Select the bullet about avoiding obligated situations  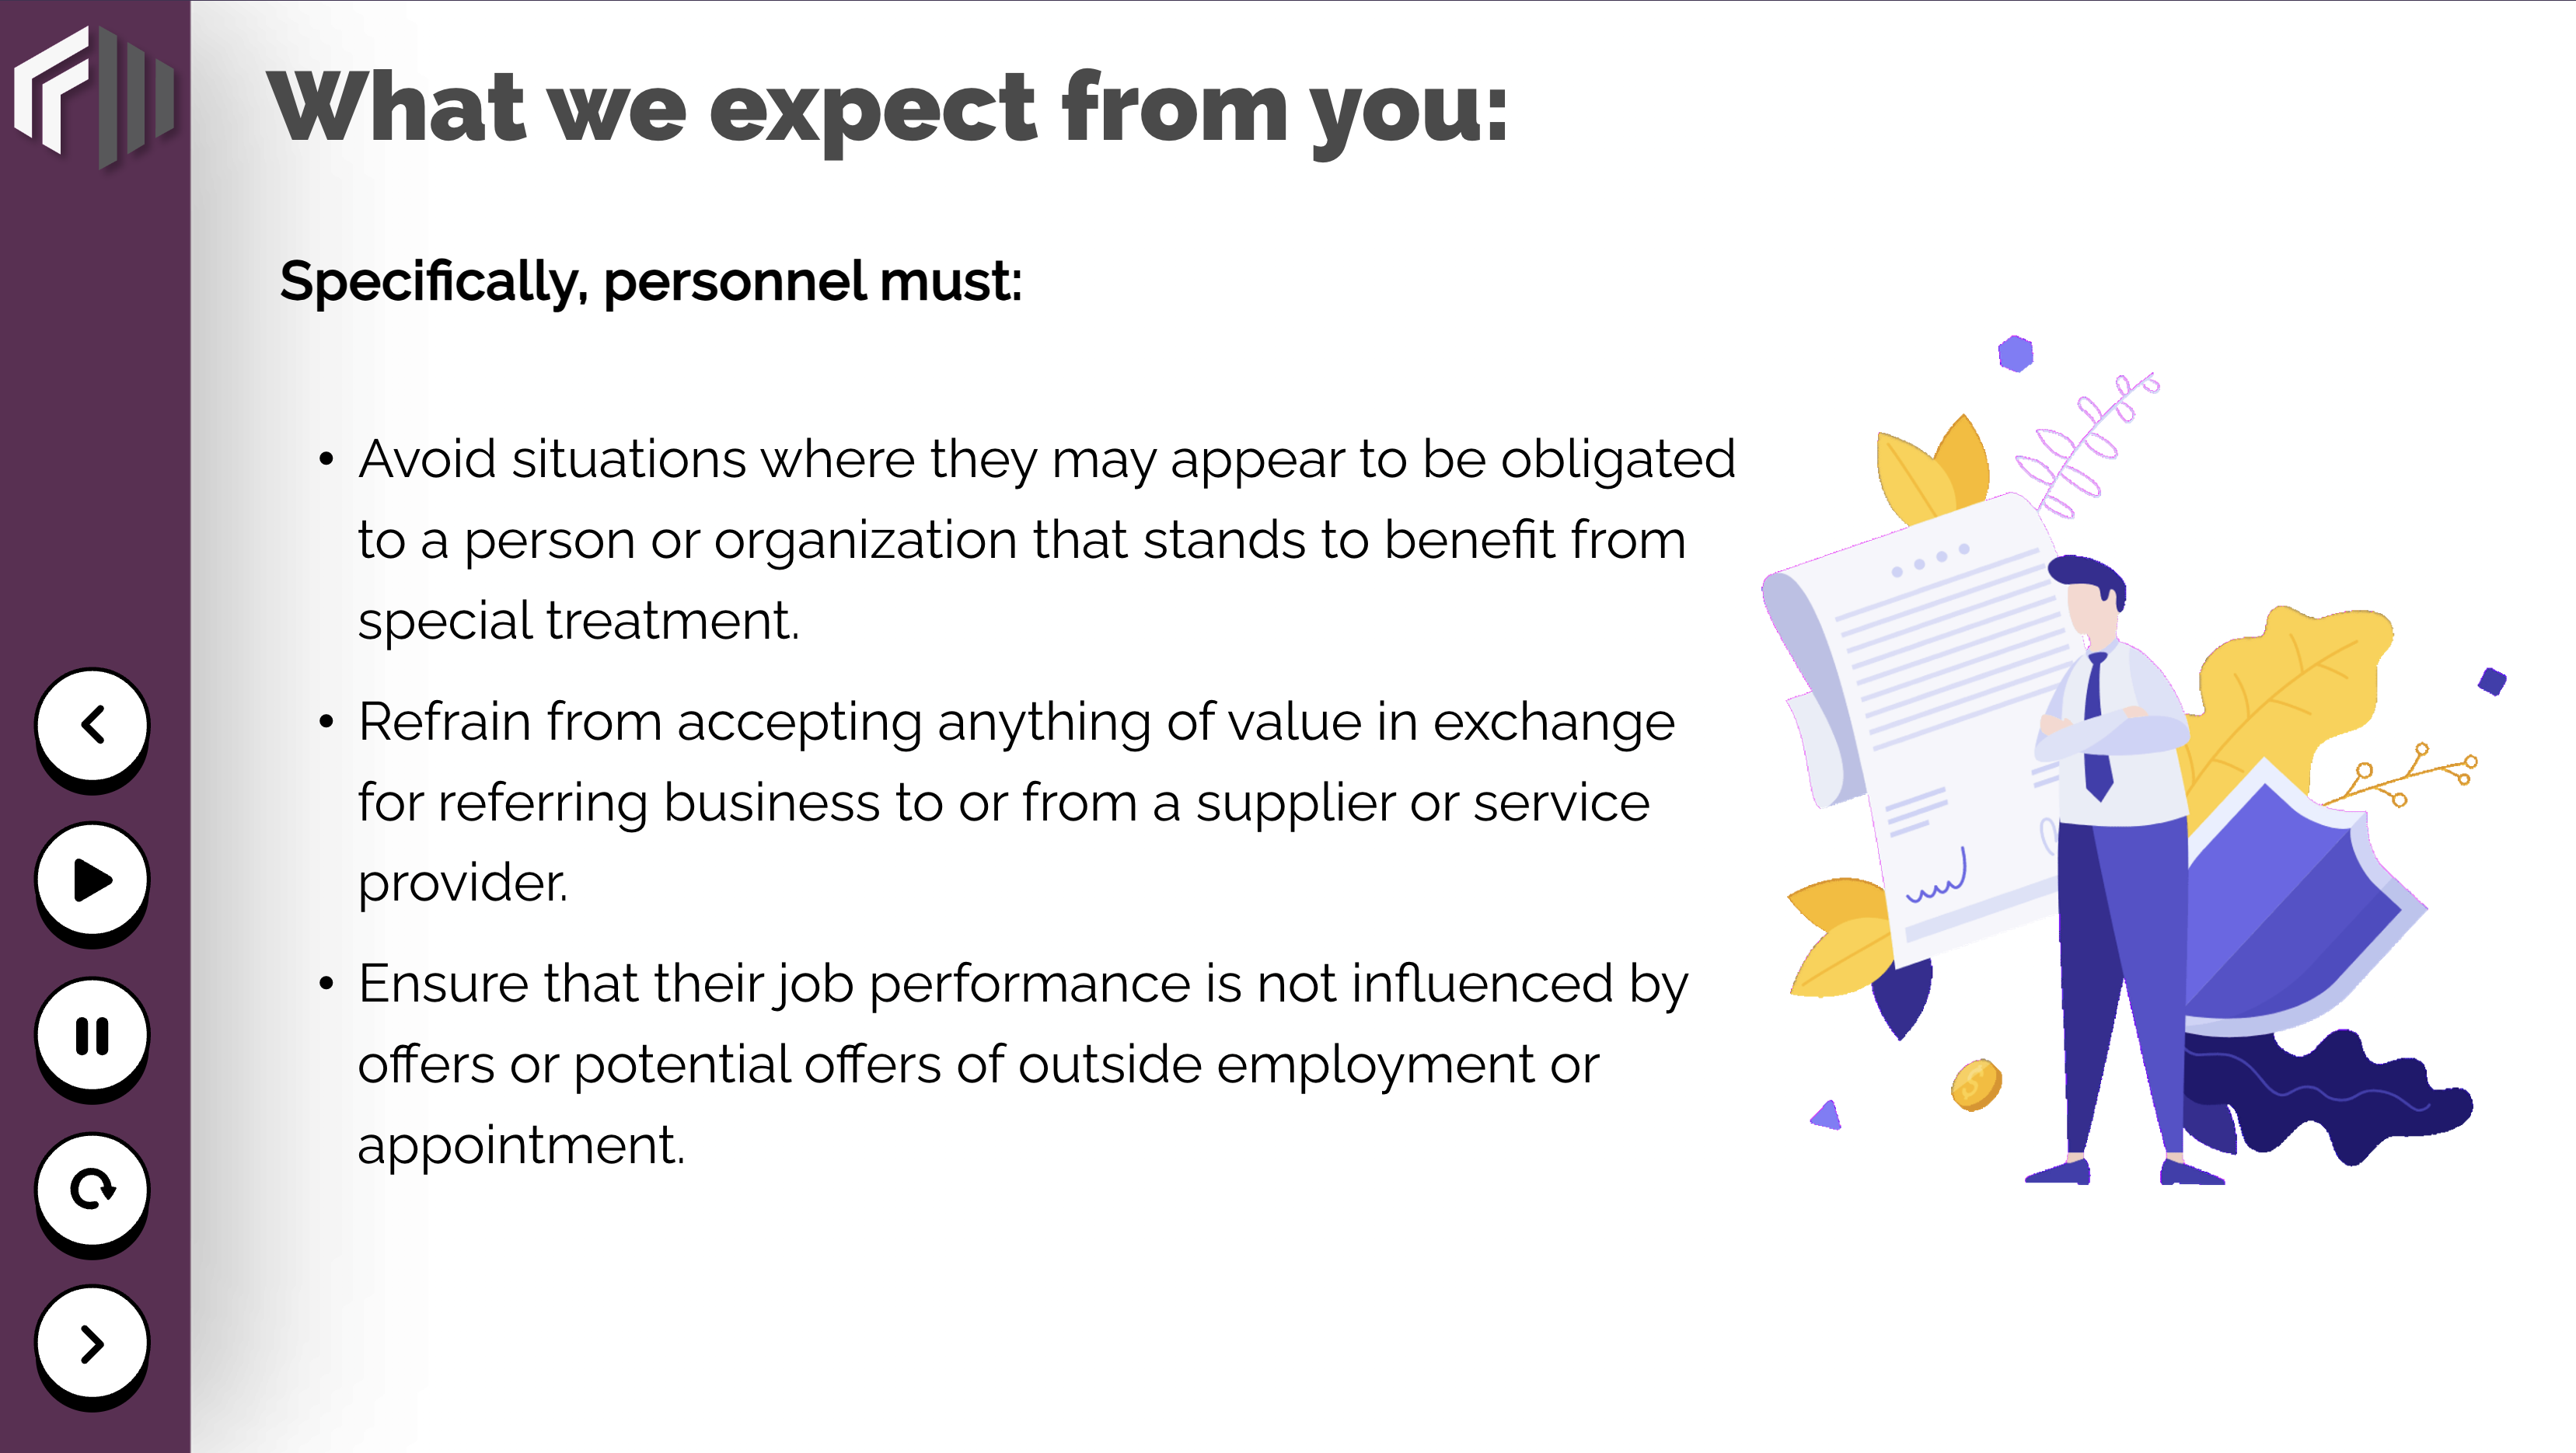(x=1026, y=539)
